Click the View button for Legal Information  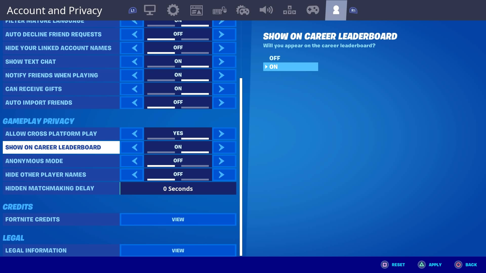[178, 250]
